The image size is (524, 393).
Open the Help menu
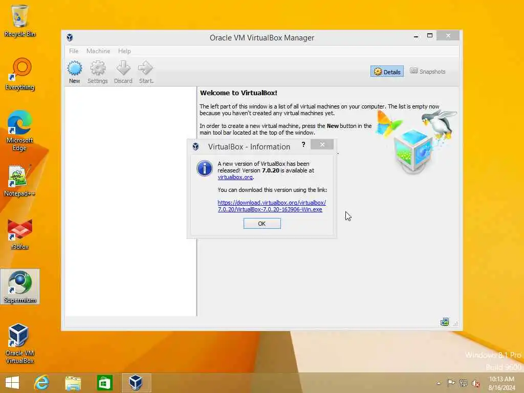click(124, 51)
